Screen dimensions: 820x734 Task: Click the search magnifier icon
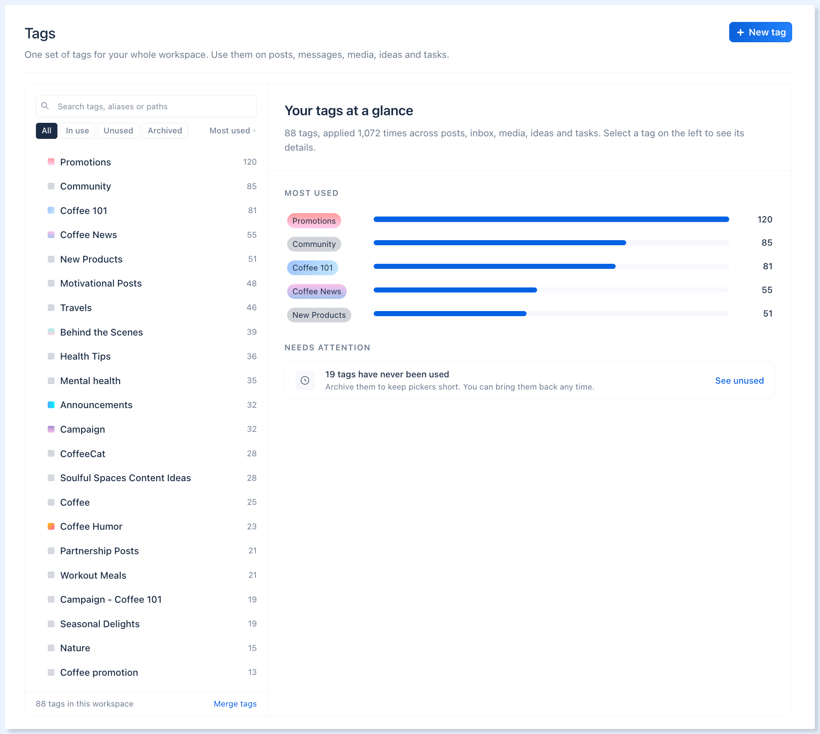pyautogui.click(x=45, y=106)
